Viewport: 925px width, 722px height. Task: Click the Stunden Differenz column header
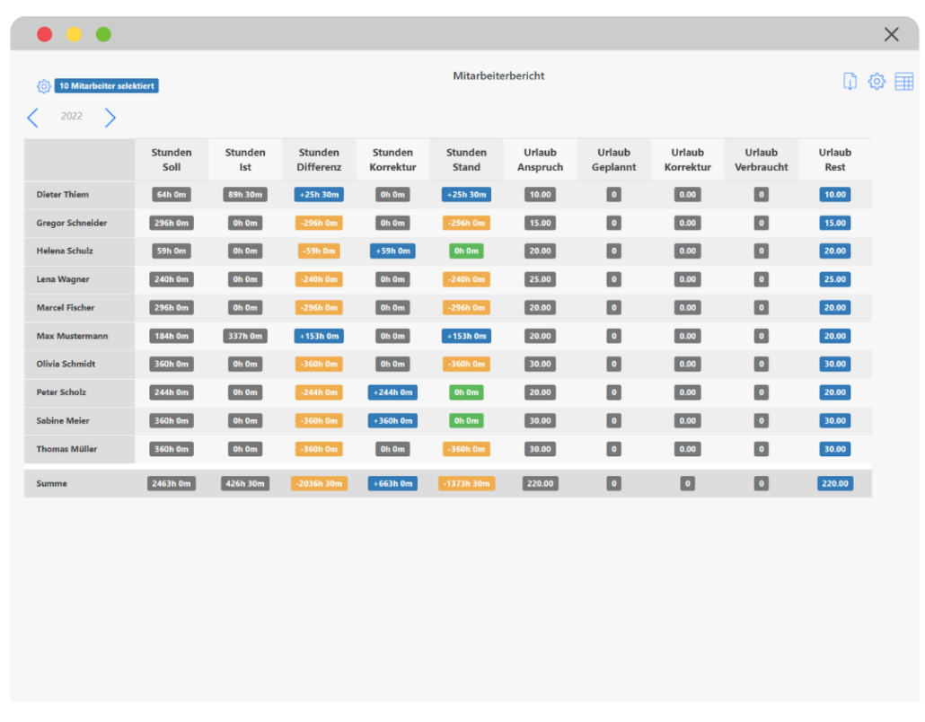(x=319, y=160)
